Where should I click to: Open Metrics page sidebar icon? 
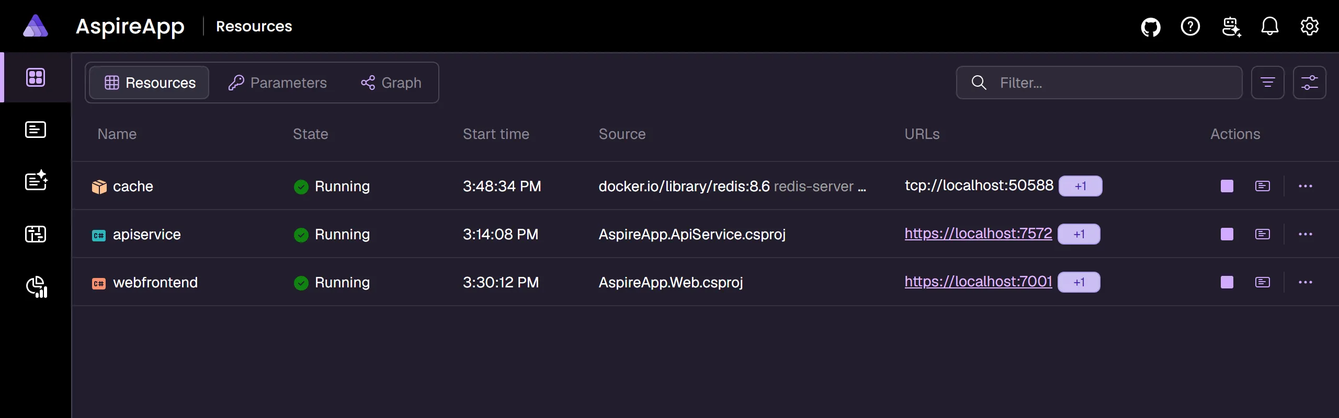coord(37,286)
